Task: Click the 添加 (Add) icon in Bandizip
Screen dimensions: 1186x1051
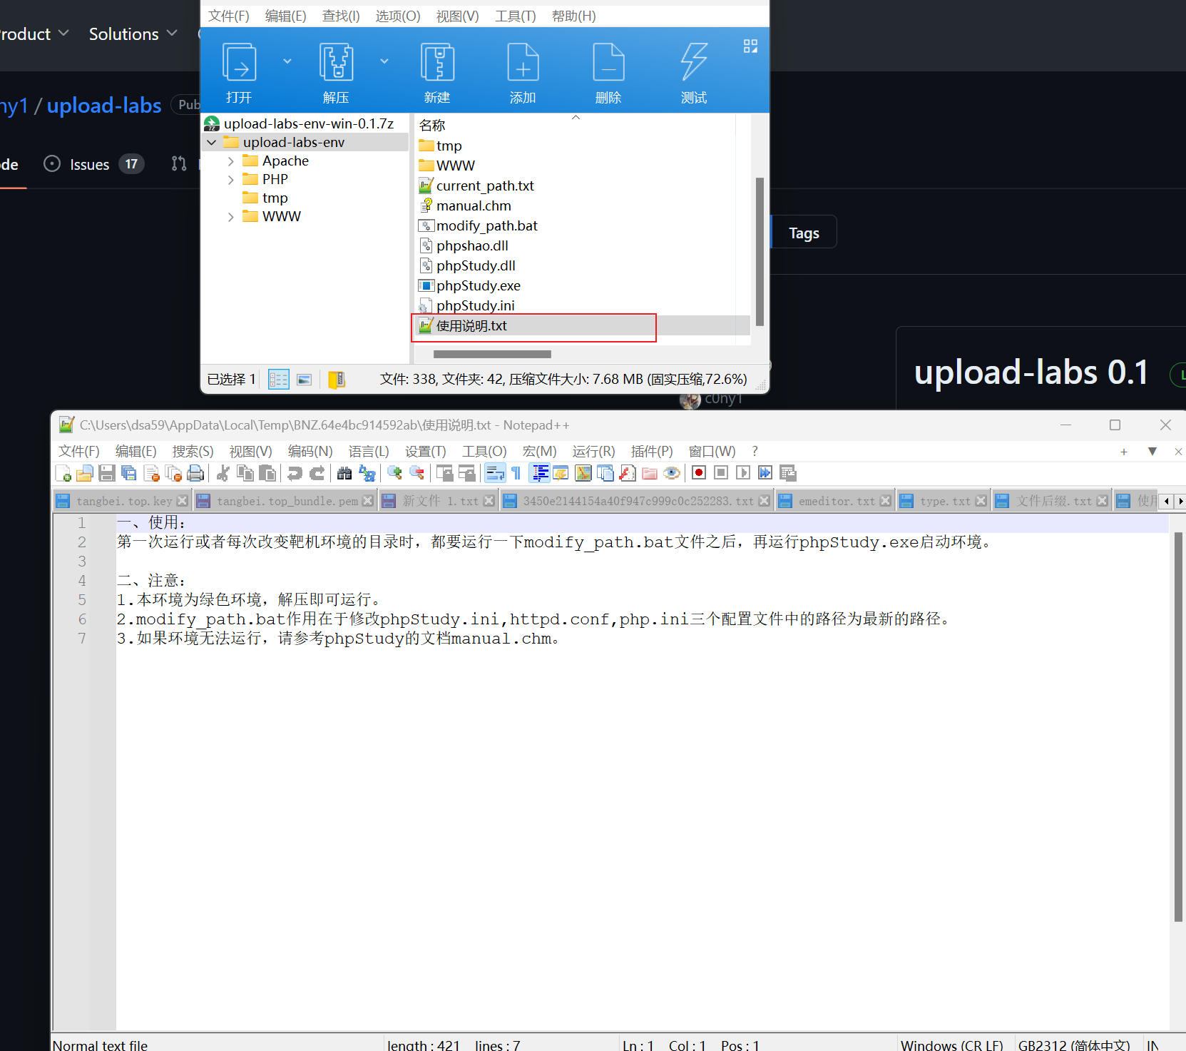Action: pos(523,62)
